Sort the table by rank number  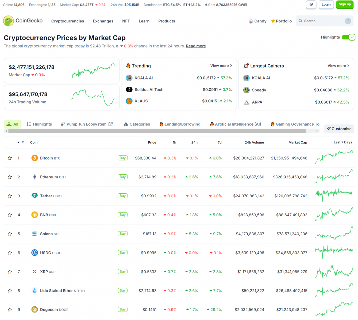point(21,142)
